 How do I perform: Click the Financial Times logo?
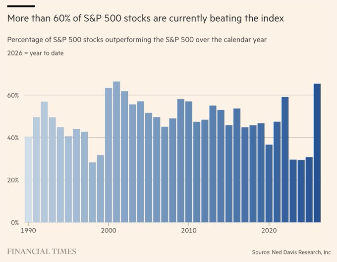tap(42, 252)
